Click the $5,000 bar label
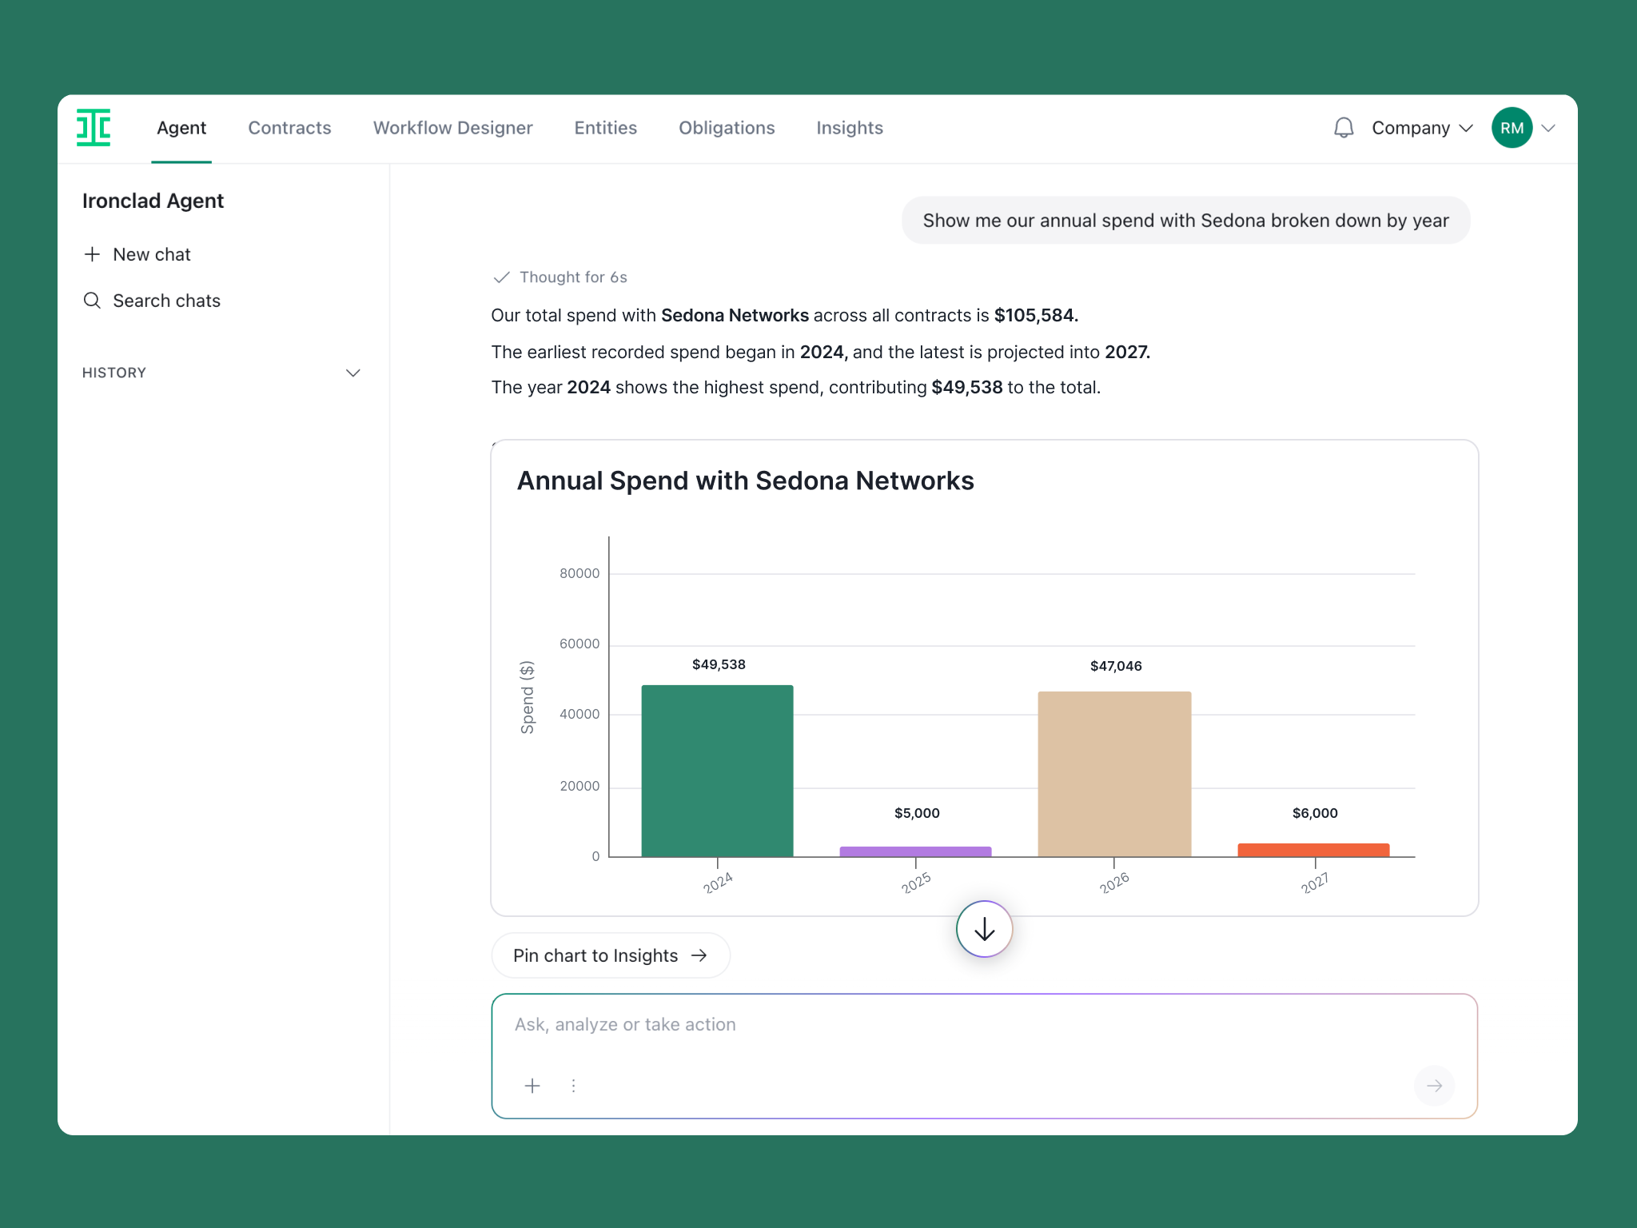Image resolution: width=1637 pixels, height=1228 pixels. pos(917,813)
